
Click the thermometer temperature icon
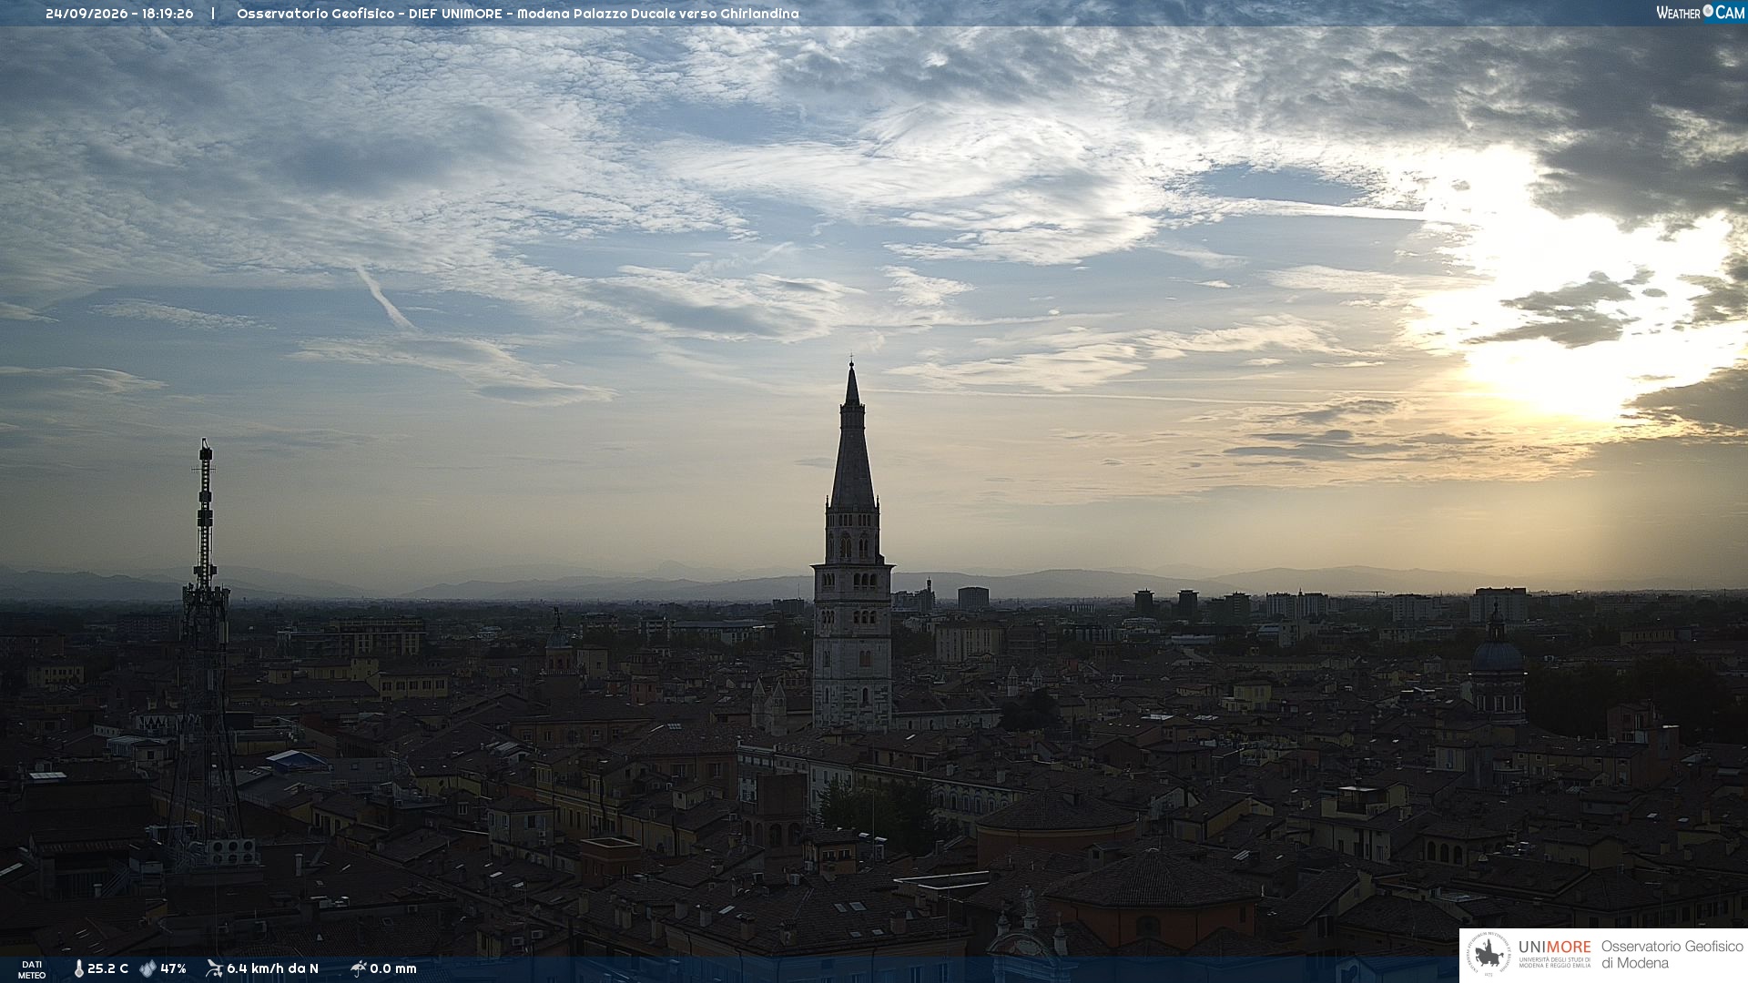[x=78, y=969]
